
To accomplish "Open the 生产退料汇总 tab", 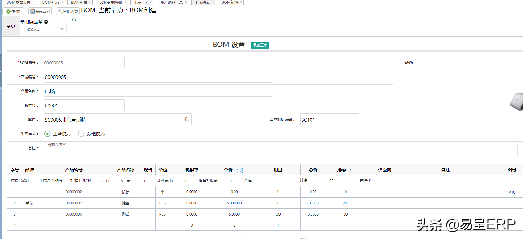I will click(x=171, y=2).
